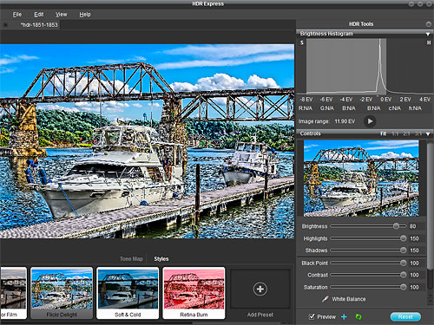
Task: Click the Controls panel preview thumbnail
Action: 361,179
